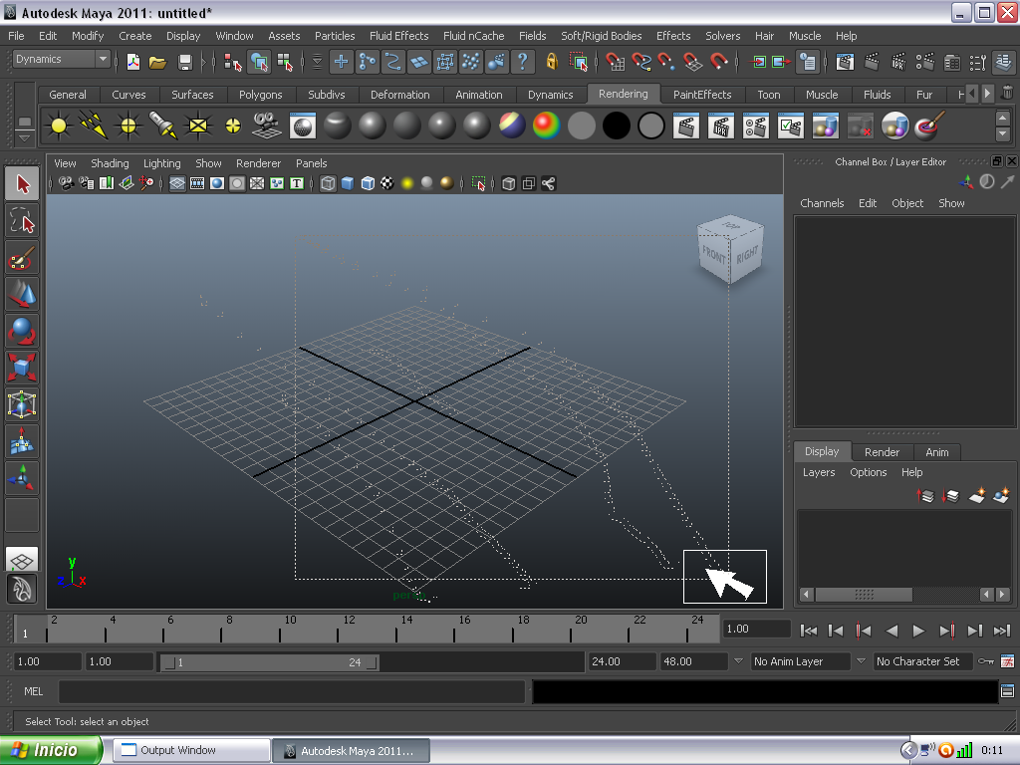Pick the Scale tool
The image size is (1020, 765).
(x=22, y=368)
